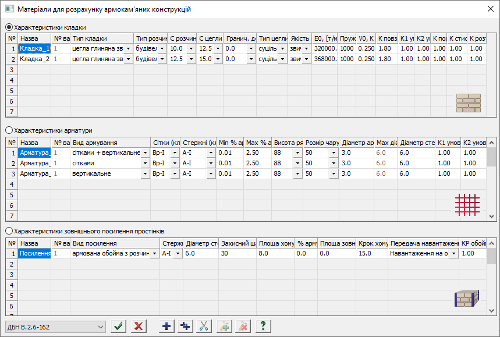This screenshot has width=500, height=337.
Task: Select 'Характеристики кладки' radio button
Action: 9,27
